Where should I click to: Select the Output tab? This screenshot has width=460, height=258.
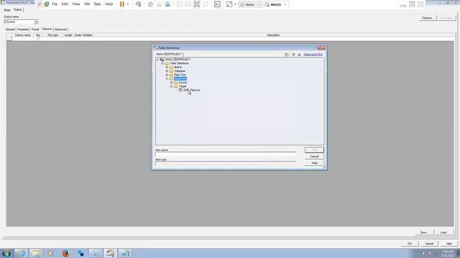click(x=17, y=9)
